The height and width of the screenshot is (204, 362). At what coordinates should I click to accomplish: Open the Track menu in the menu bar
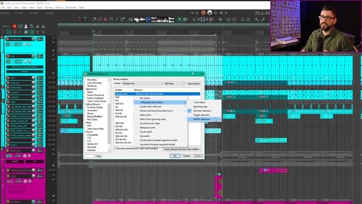point(40,7)
